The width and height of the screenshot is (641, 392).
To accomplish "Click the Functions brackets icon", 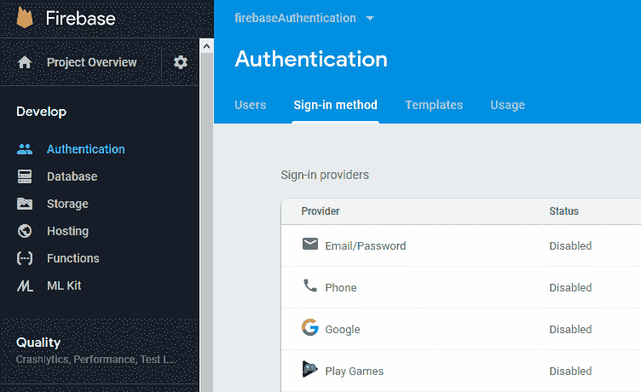I will [25, 258].
